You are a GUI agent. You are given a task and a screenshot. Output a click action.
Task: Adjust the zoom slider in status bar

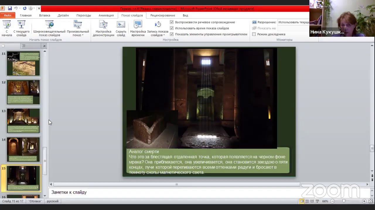(x=344, y=201)
